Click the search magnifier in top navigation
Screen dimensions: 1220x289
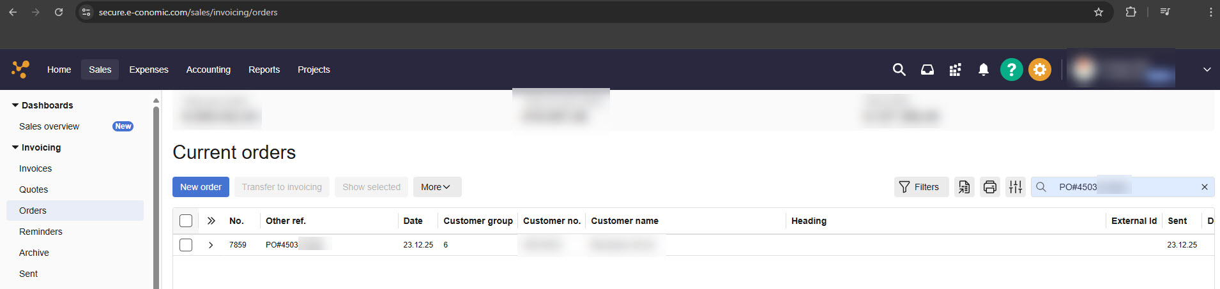(899, 70)
